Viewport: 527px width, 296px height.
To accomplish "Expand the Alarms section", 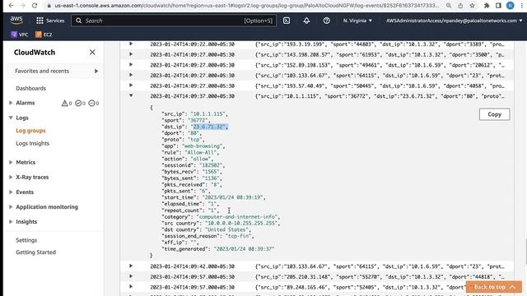I will coord(11,103).
